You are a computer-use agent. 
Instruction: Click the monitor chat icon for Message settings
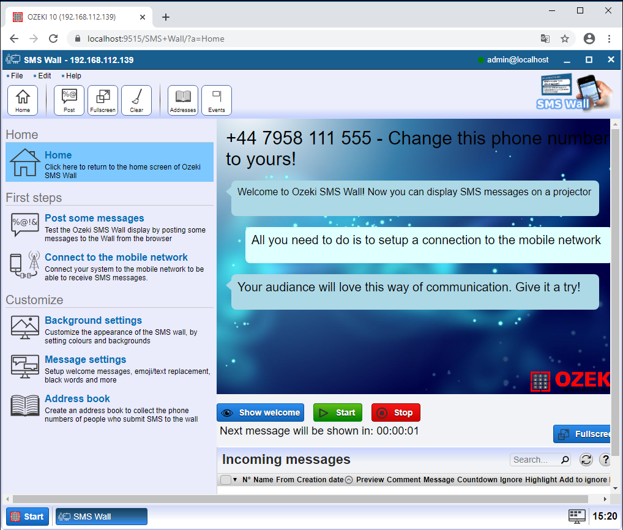coord(24,367)
